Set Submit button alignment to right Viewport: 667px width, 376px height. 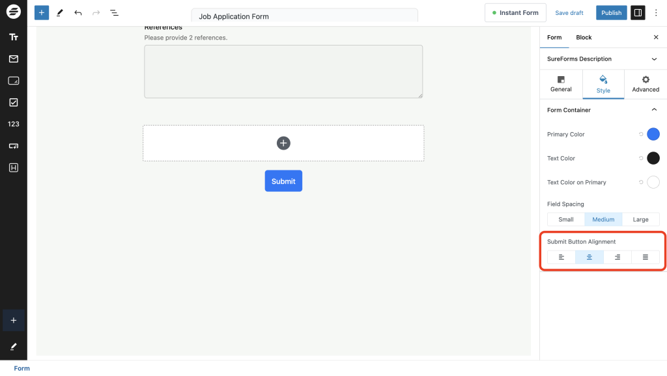coord(617,256)
